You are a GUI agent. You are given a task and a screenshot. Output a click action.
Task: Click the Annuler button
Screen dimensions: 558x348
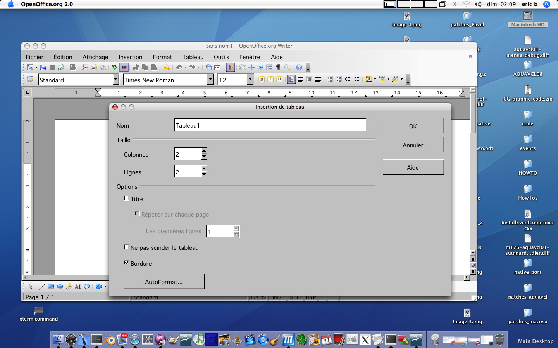[x=413, y=145]
